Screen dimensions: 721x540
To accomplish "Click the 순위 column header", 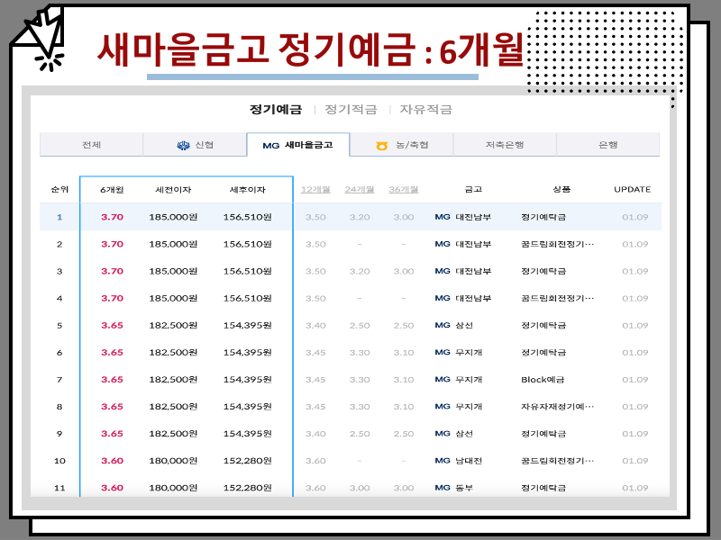I will click(59, 189).
